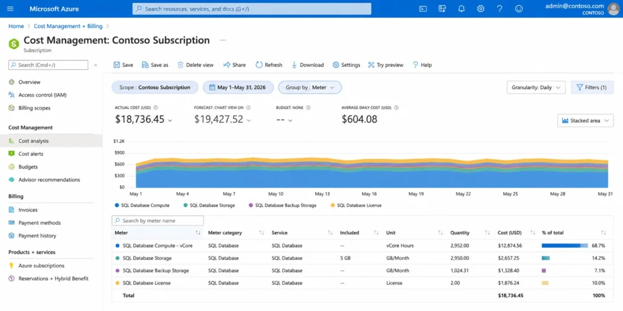Viewport: 623px width, 311px height.
Task: Click the Home breadcrumb link
Action: (x=16, y=26)
